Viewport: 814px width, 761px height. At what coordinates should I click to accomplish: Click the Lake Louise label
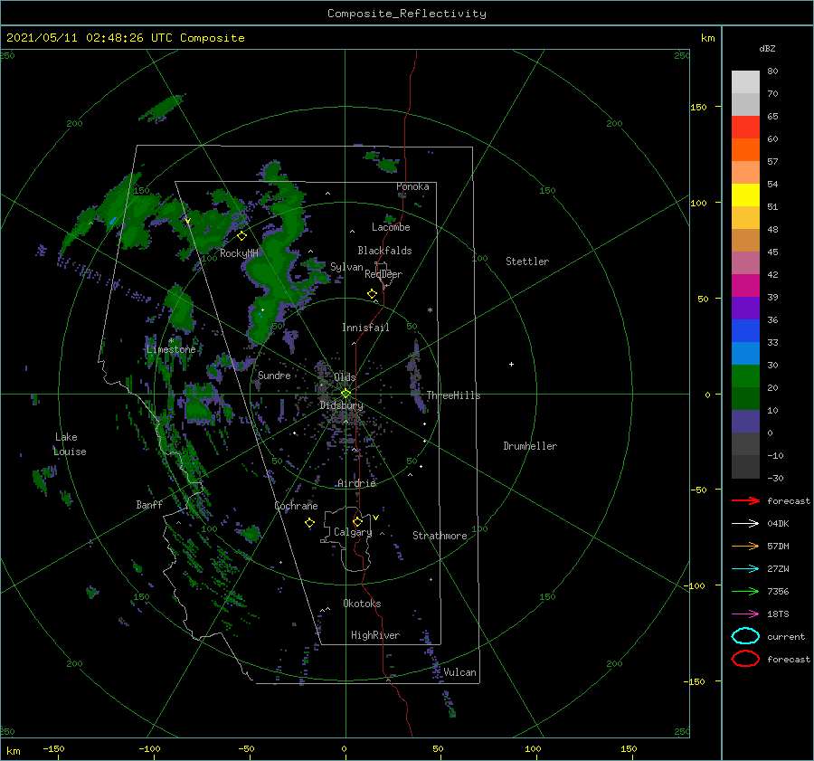[x=70, y=444]
